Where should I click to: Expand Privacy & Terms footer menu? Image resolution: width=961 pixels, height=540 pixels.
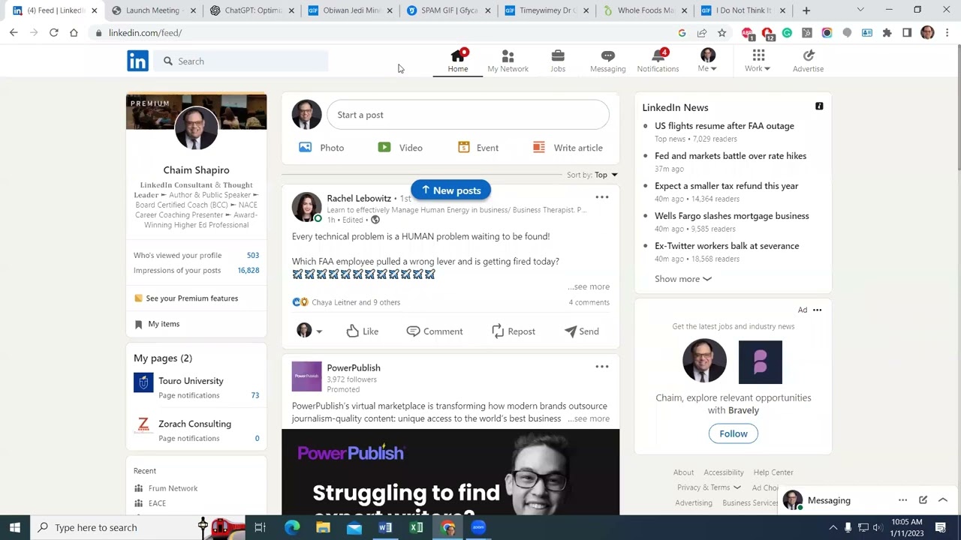[x=709, y=487]
